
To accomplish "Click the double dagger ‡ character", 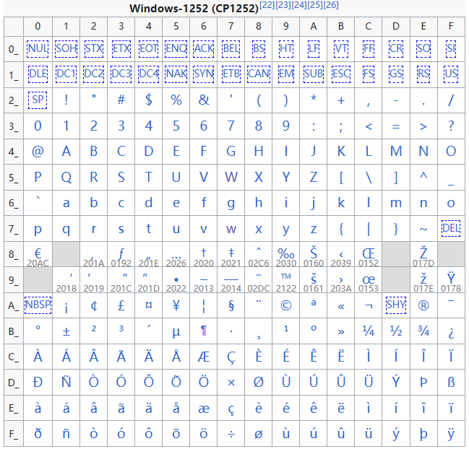I will [231, 253].
